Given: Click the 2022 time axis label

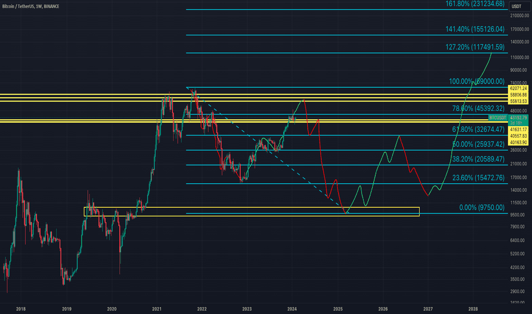Looking at the screenshot, I should pyautogui.click(x=202, y=309).
